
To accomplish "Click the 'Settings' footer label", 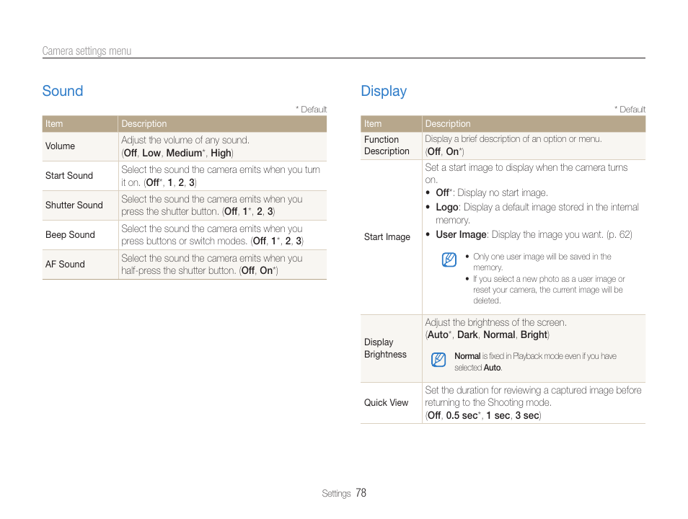I will 336,494.
